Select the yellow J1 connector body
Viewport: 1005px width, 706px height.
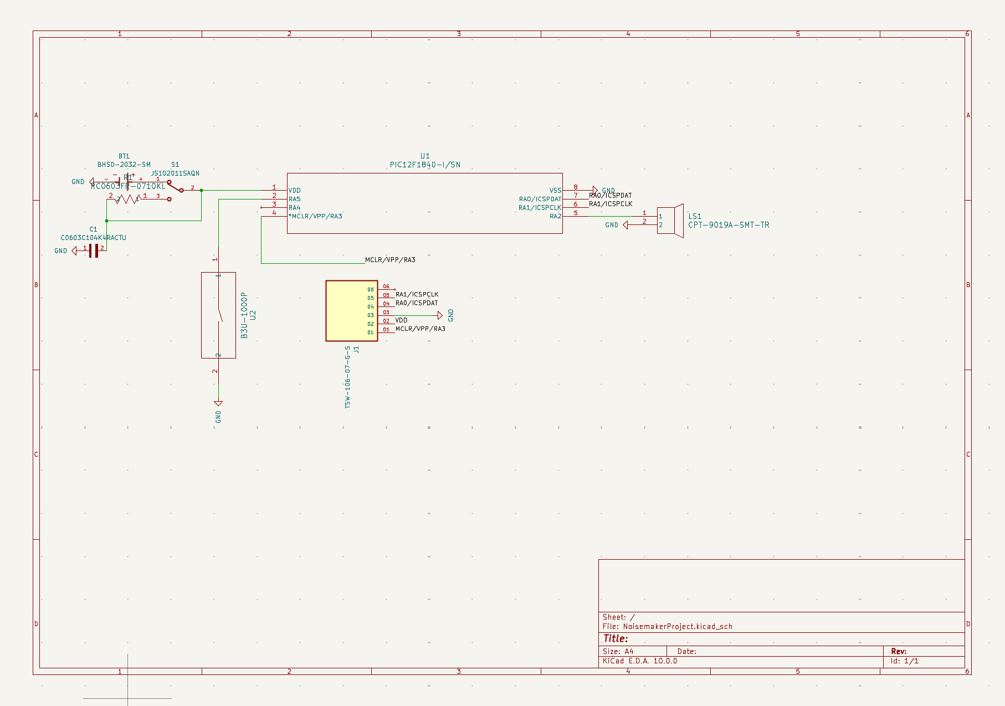(x=352, y=311)
